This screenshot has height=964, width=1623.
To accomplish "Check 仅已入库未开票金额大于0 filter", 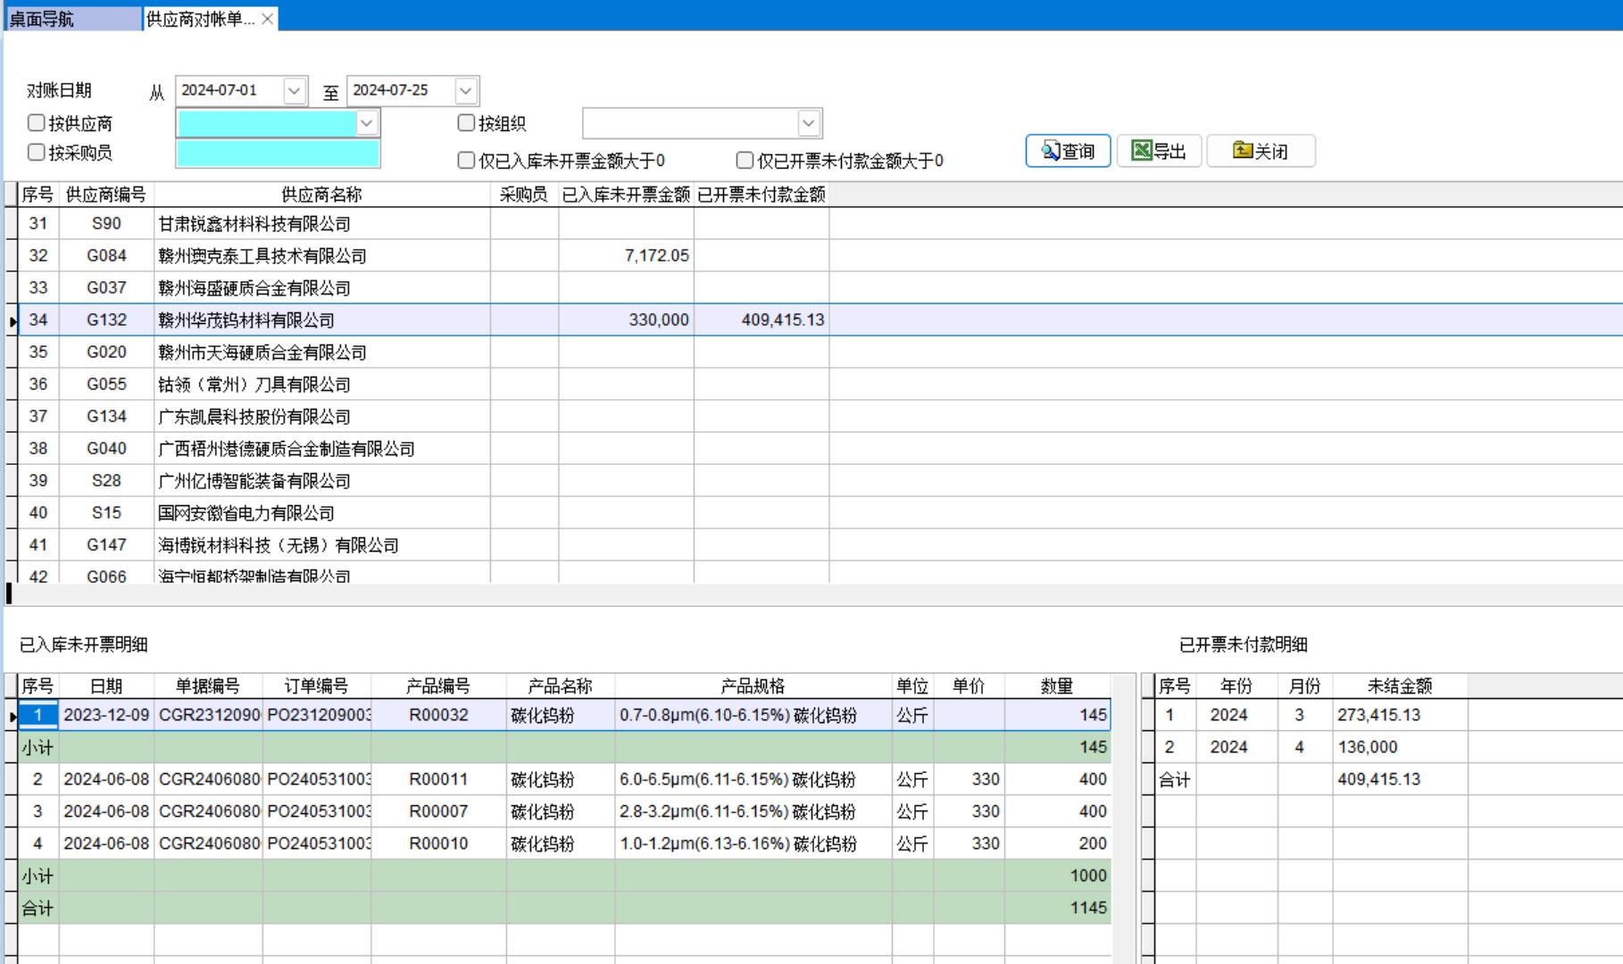I will [466, 161].
